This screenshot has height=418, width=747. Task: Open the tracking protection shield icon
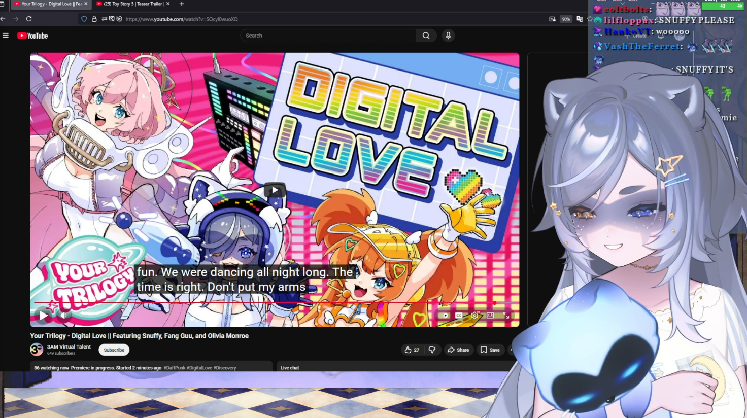(84, 19)
